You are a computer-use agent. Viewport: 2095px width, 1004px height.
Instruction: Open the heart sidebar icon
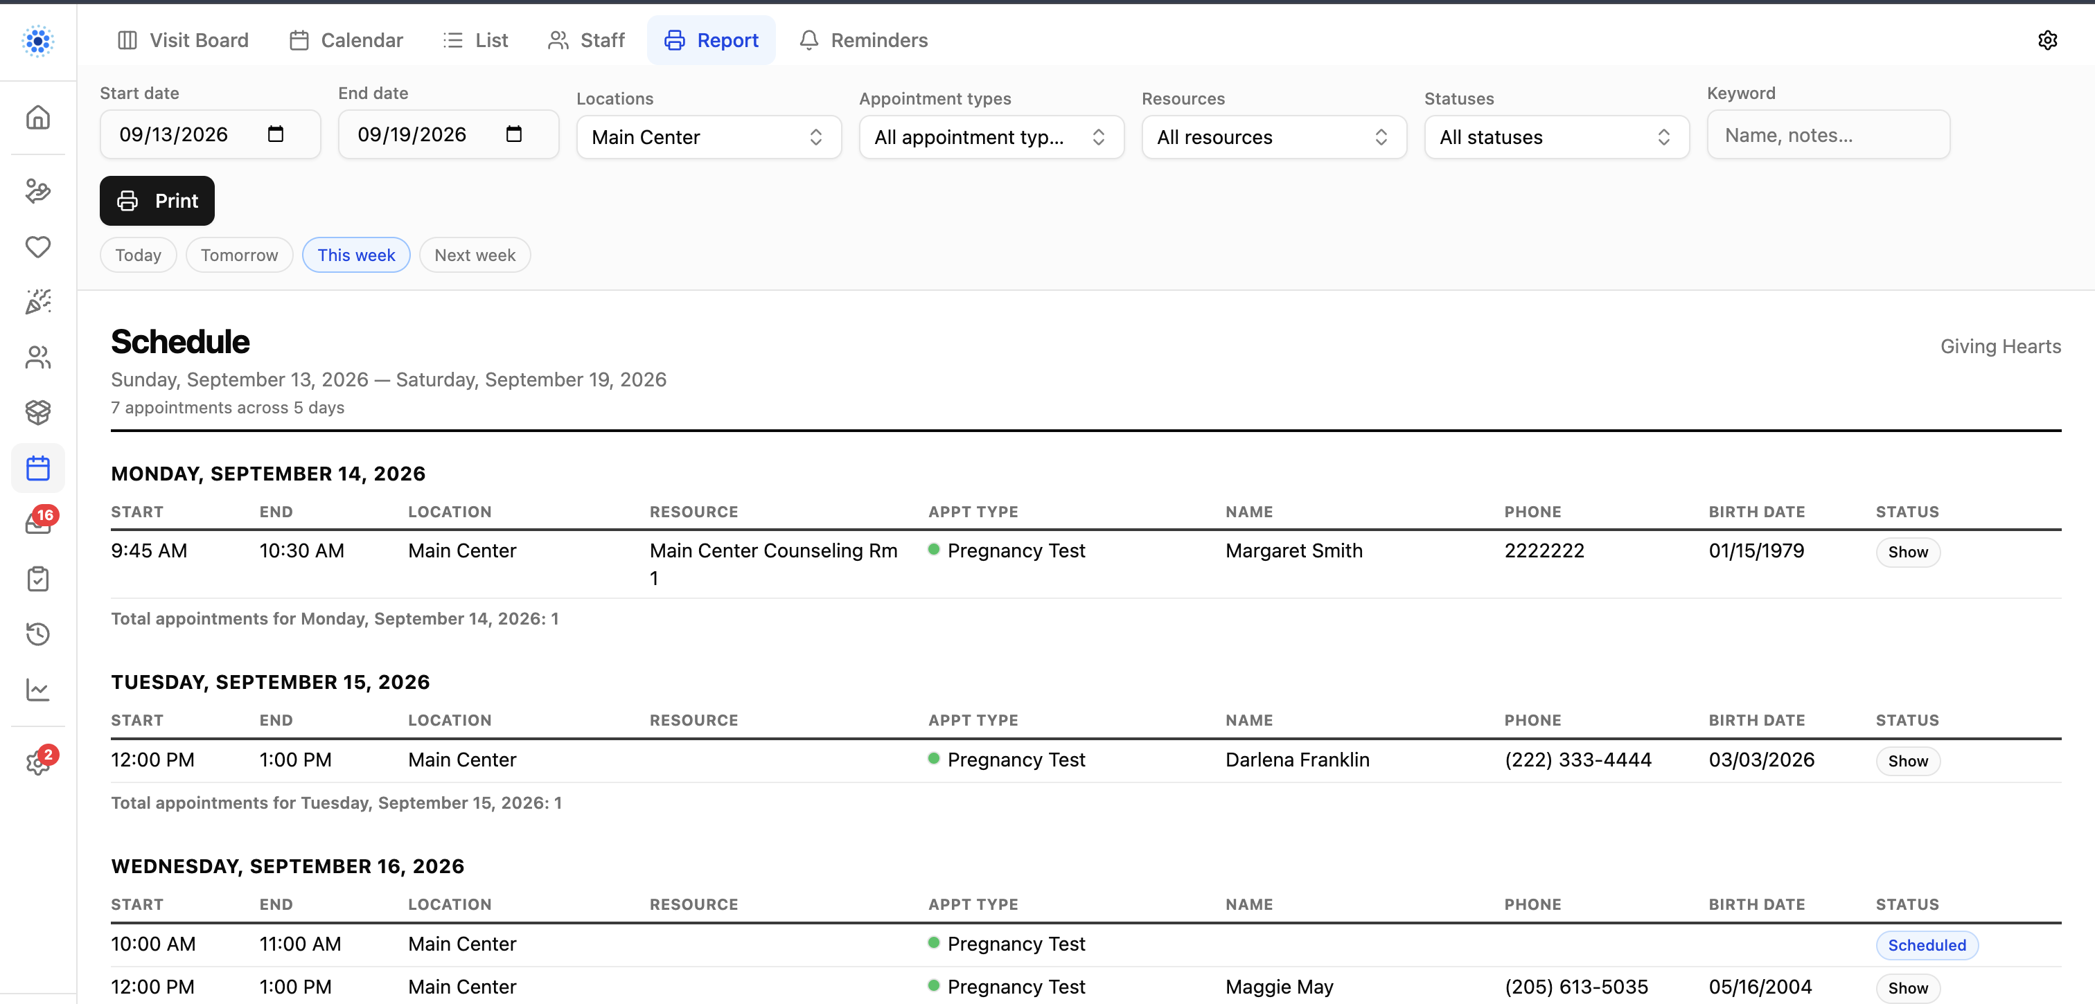click(37, 246)
